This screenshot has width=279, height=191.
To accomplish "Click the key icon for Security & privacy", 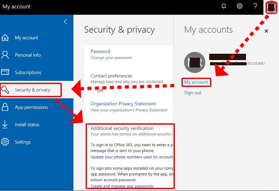I will (5, 90).
